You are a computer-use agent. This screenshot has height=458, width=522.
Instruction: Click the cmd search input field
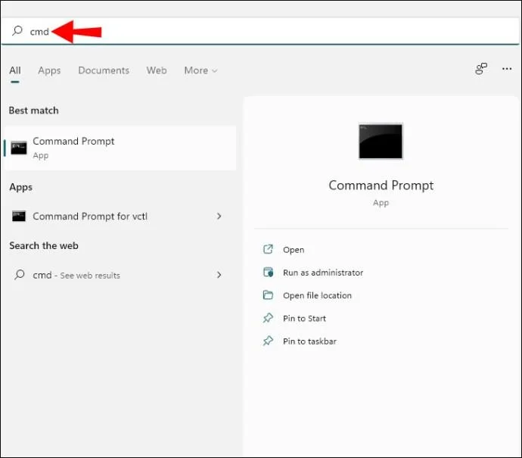pyautogui.click(x=260, y=31)
